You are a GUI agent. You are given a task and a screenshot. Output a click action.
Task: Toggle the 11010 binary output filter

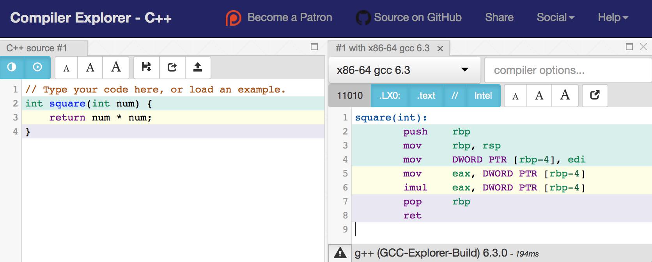(350, 96)
